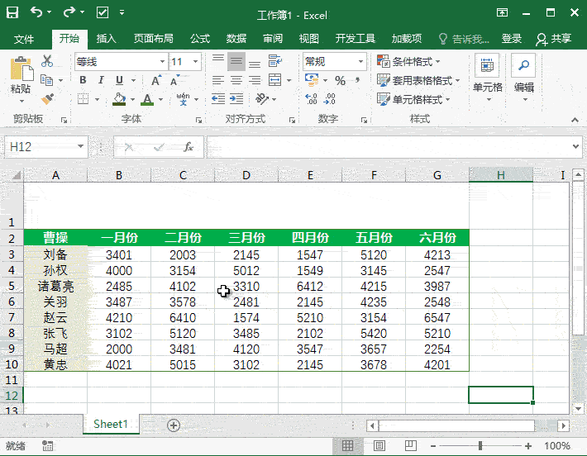Decrease font size with small A

[x=174, y=81]
